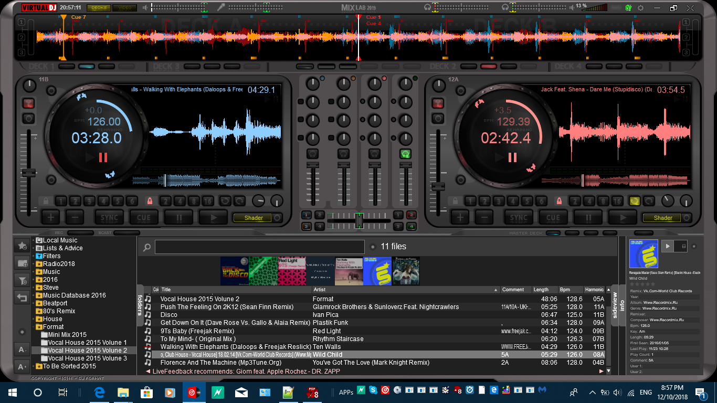The width and height of the screenshot is (717, 403).
Task: Toggle crossfader assign 1 on left side
Action: (307, 215)
